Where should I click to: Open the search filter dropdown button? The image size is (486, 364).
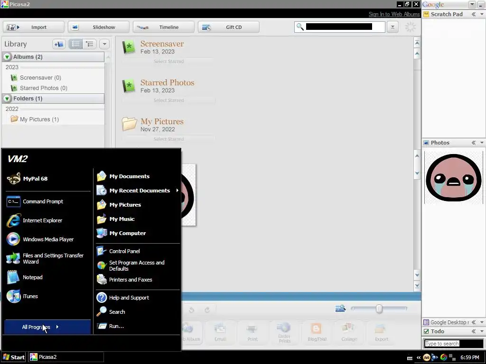pos(393,27)
